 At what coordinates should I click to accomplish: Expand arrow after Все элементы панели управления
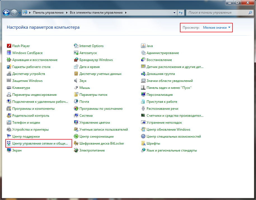click(x=126, y=13)
